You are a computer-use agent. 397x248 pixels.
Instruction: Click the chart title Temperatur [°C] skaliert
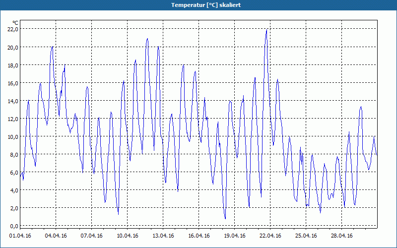(x=206, y=5)
